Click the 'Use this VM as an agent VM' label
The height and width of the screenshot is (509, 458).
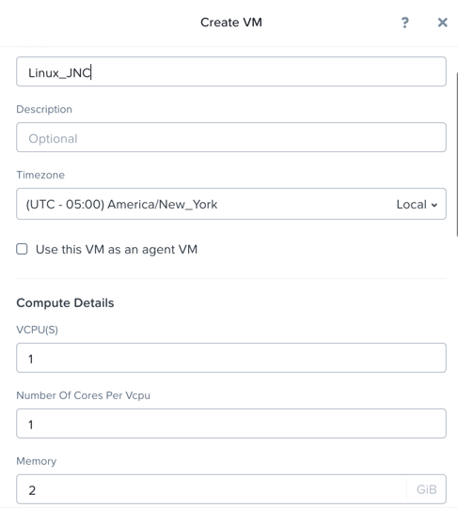[x=117, y=249]
